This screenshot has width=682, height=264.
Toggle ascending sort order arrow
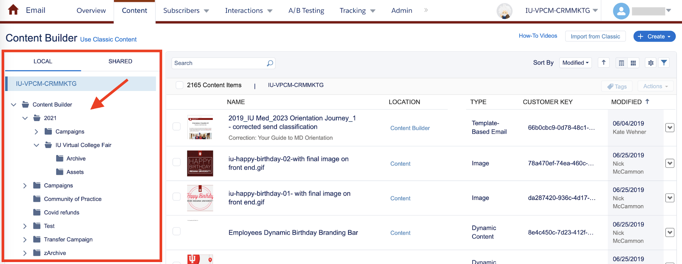pos(604,63)
